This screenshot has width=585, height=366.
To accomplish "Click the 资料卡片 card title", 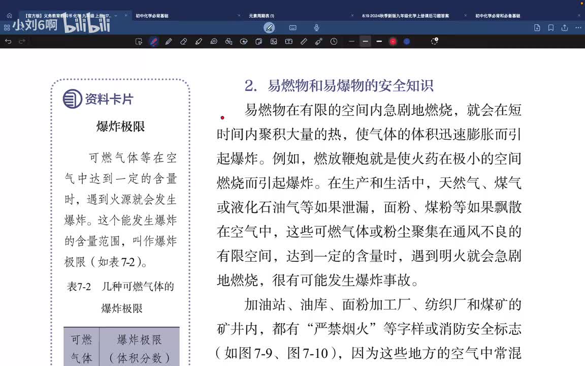I will tap(109, 99).
